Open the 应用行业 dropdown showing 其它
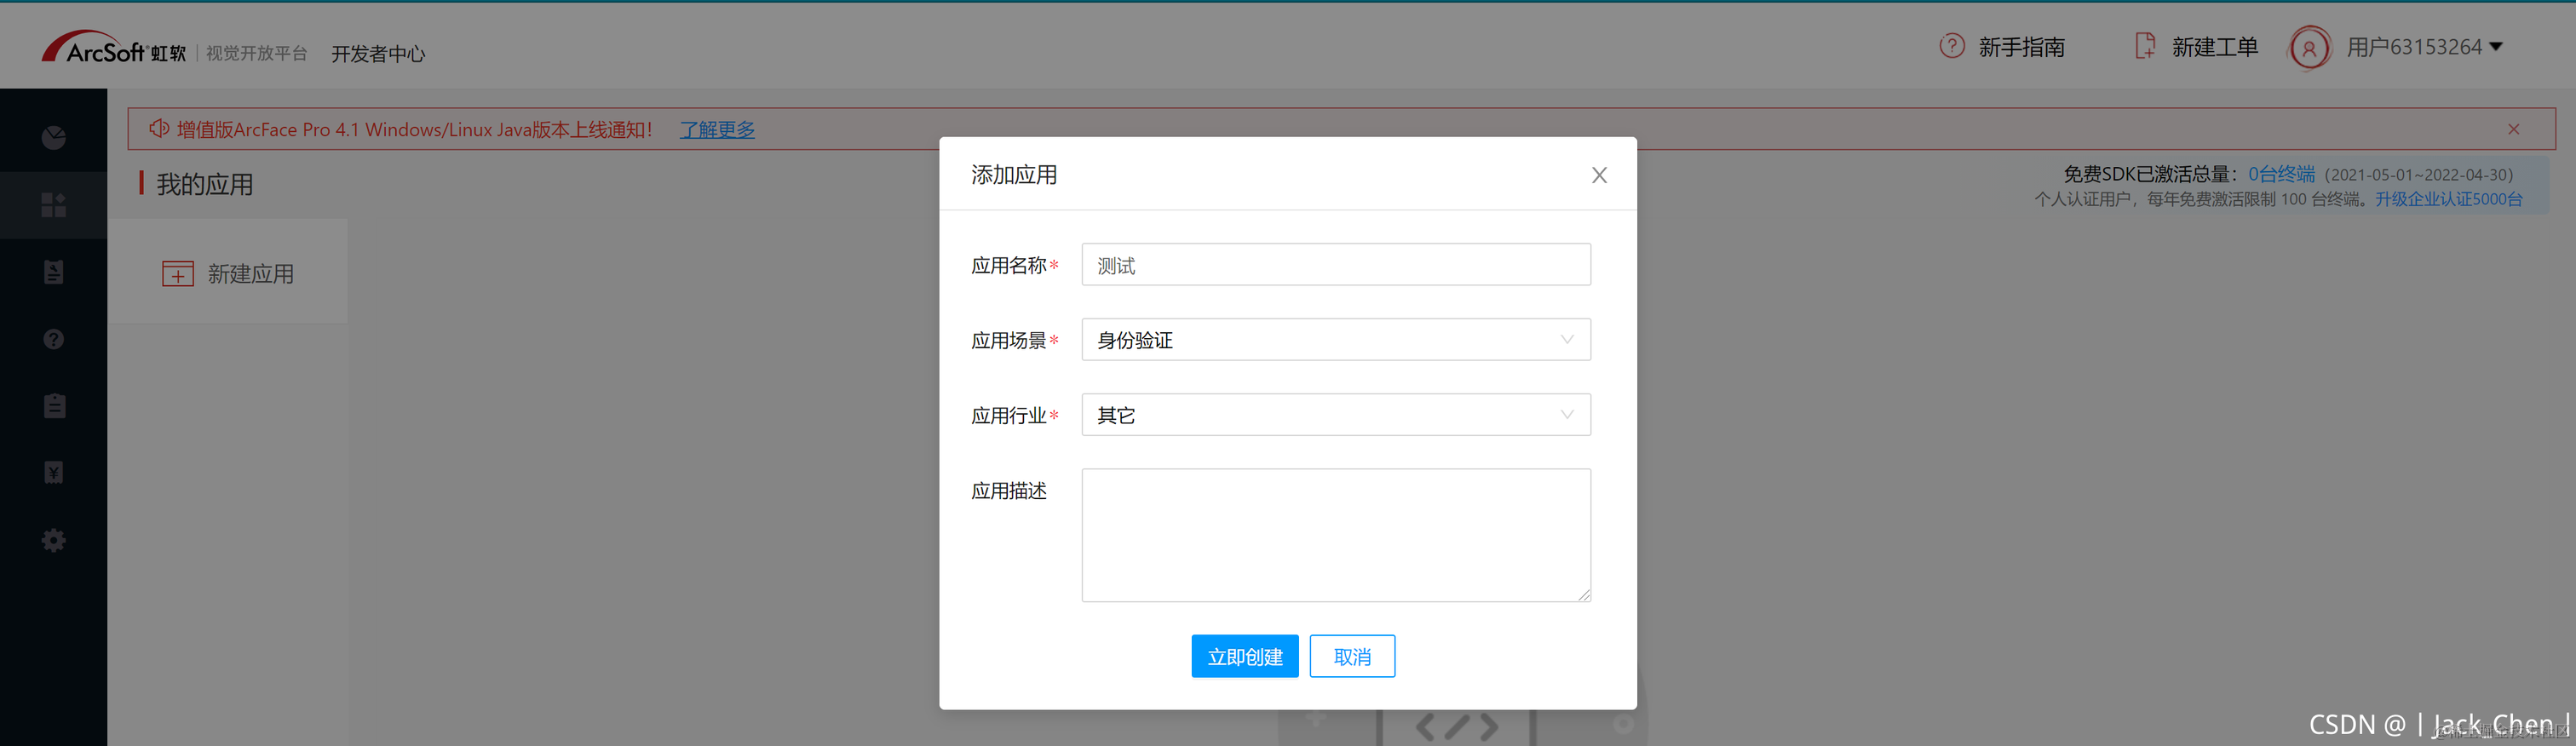The width and height of the screenshot is (2576, 746). (x=1335, y=415)
